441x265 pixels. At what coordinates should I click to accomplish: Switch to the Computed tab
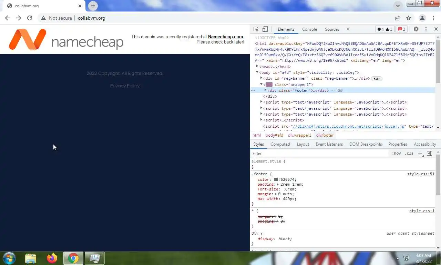pyautogui.click(x=280, y=144)
